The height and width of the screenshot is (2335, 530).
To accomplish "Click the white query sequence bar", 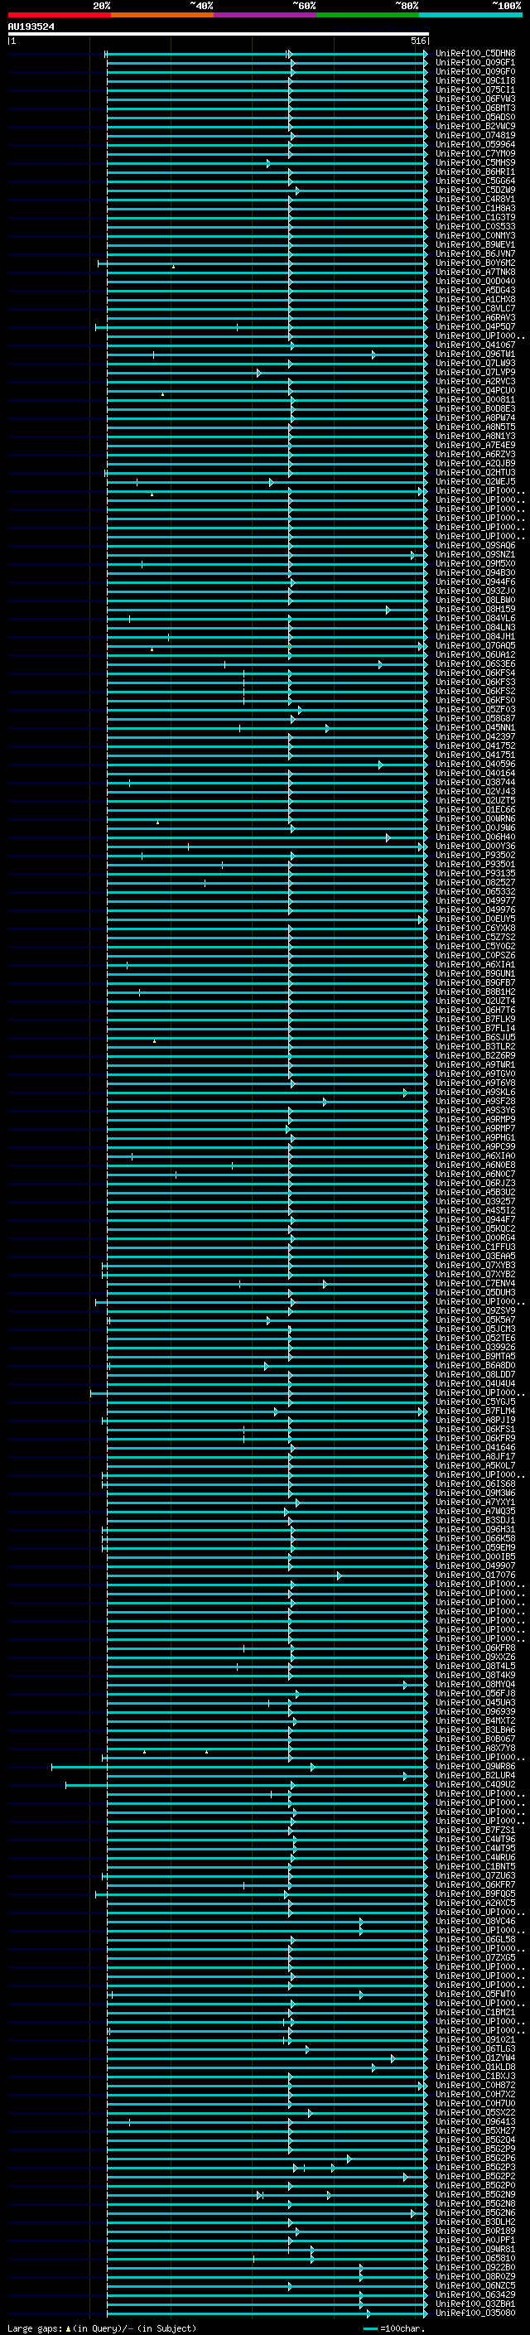I will tap(218, 35).
